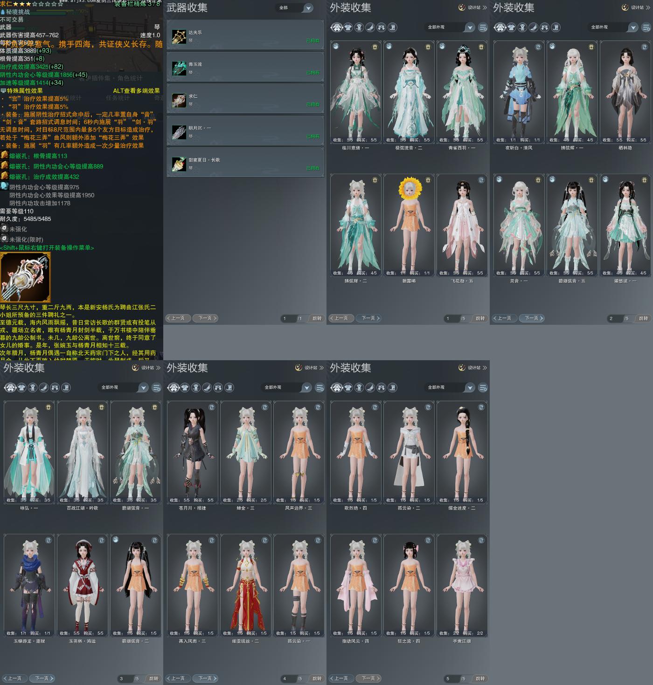This screenshot has height=685, width=653.
Task: Click the 青玉流 weapon icon
Action: click(179, 68)
